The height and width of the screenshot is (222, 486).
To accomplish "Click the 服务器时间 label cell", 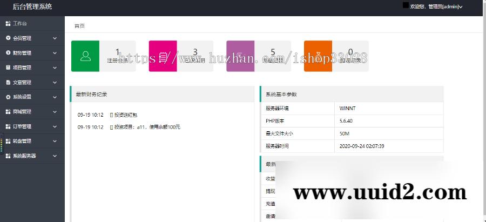I will [298, 146].
